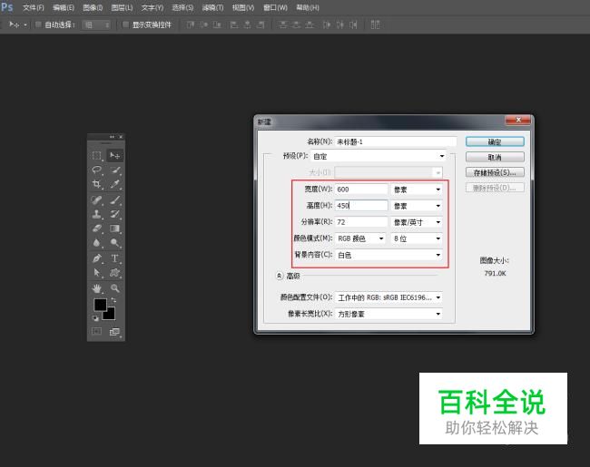Expand the 颜色模式 RGB dropdown

coord(361,238)
